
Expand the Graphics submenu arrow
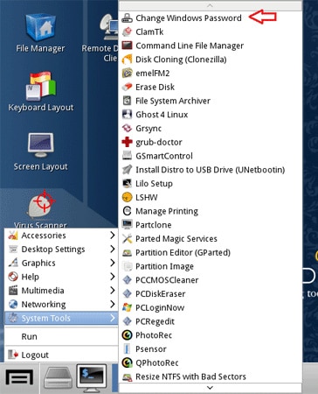[113, 263]
